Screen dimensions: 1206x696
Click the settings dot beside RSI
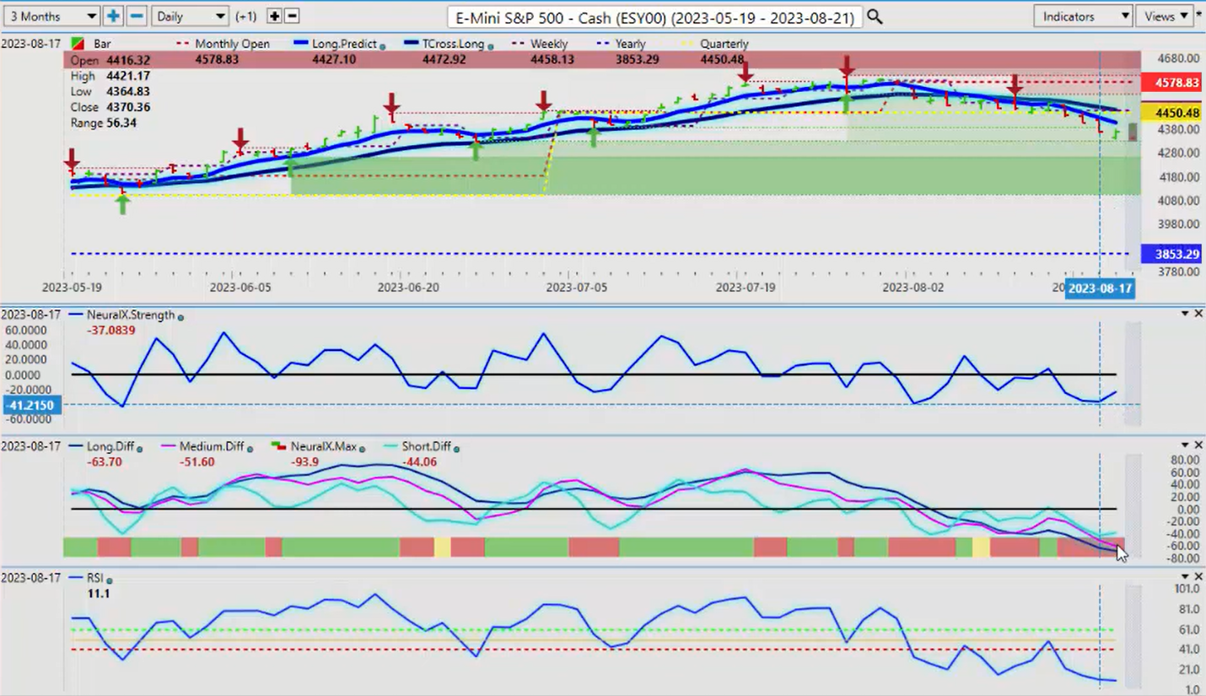pos(110,580)
